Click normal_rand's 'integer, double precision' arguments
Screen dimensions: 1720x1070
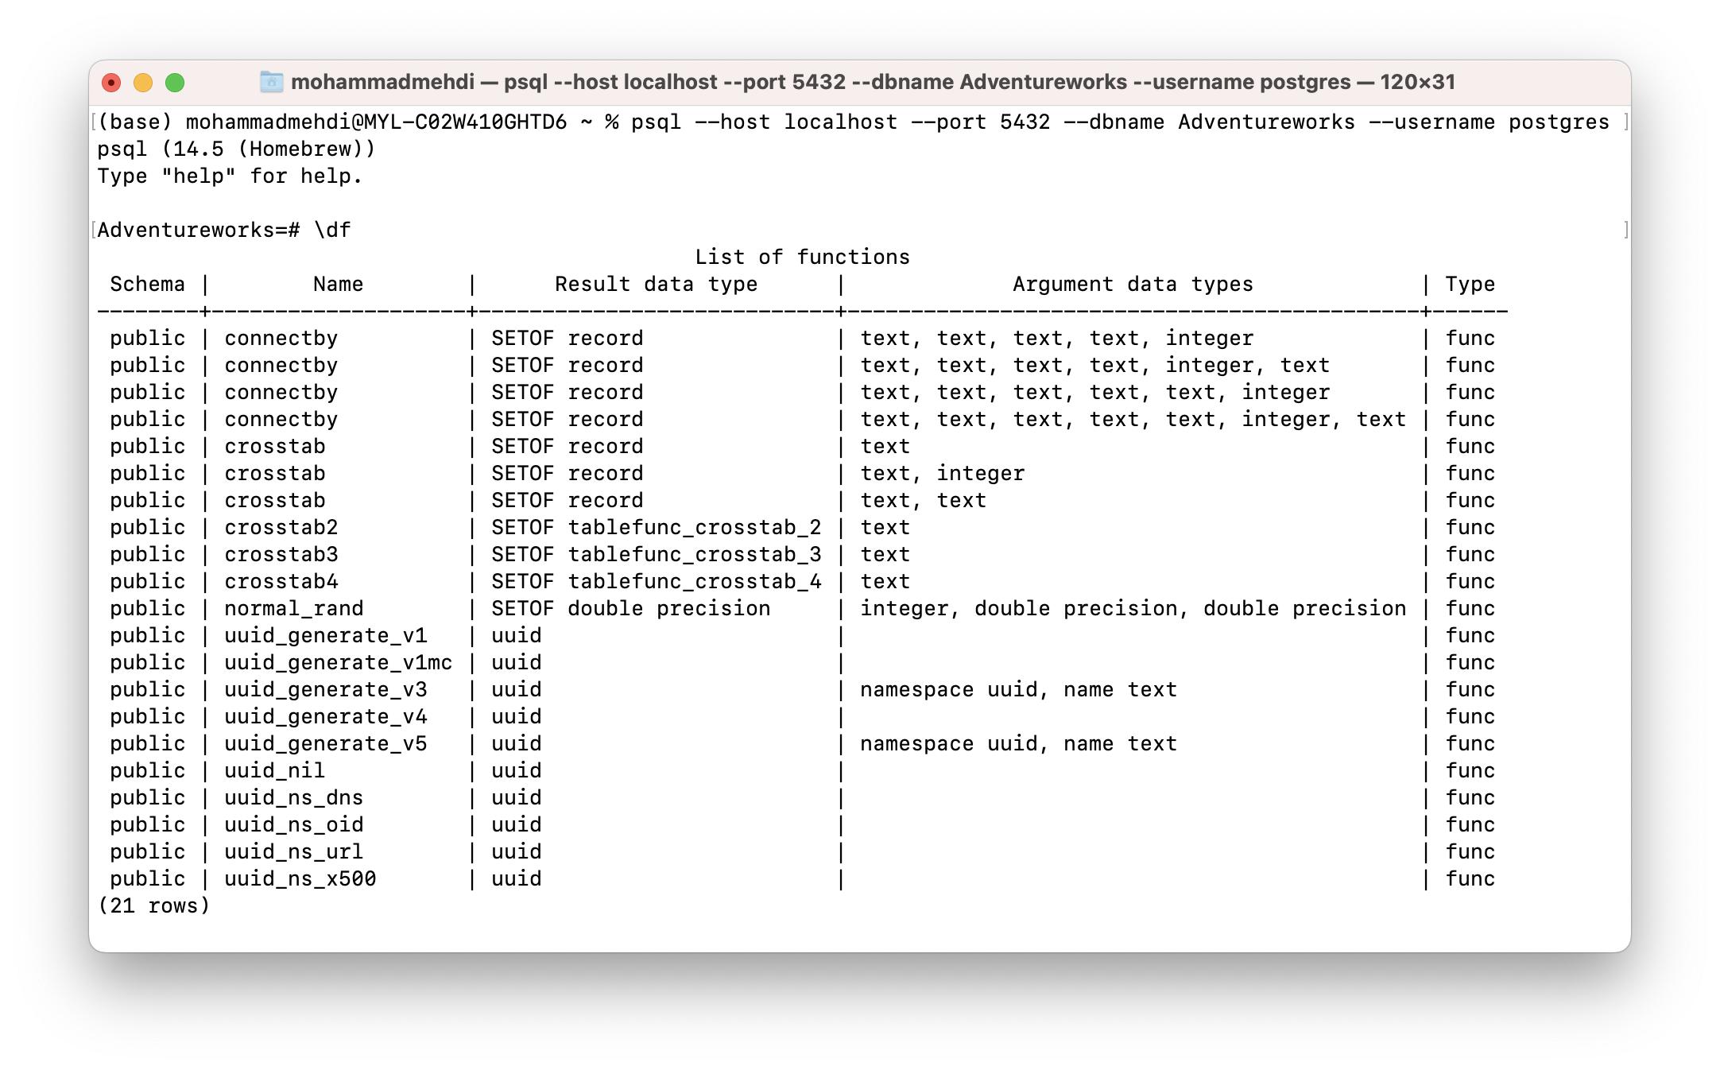tap(1133, 609)
